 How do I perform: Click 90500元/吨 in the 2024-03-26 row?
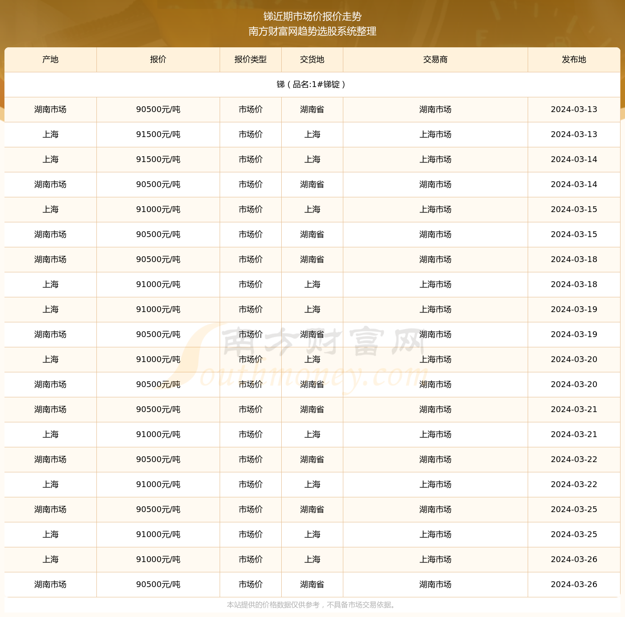click(158, 584)
